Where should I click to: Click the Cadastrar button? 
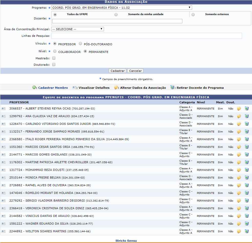(x=118, y=71)
